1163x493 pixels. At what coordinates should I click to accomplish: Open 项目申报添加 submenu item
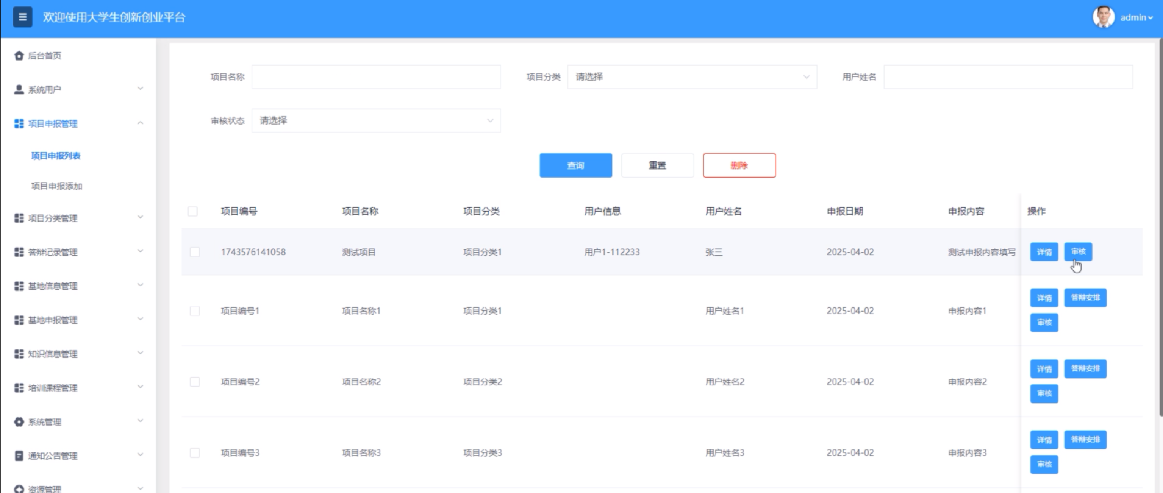click(56, 186)
